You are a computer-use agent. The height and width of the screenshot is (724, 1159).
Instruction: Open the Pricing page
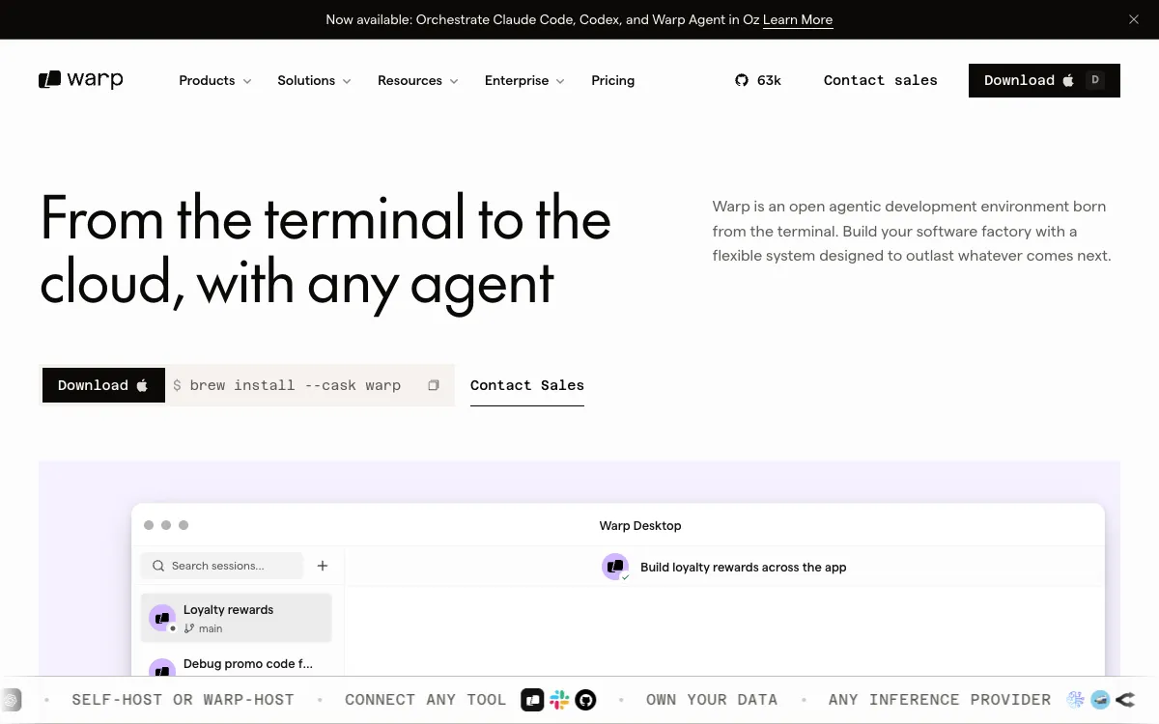(x=612, y=80)
